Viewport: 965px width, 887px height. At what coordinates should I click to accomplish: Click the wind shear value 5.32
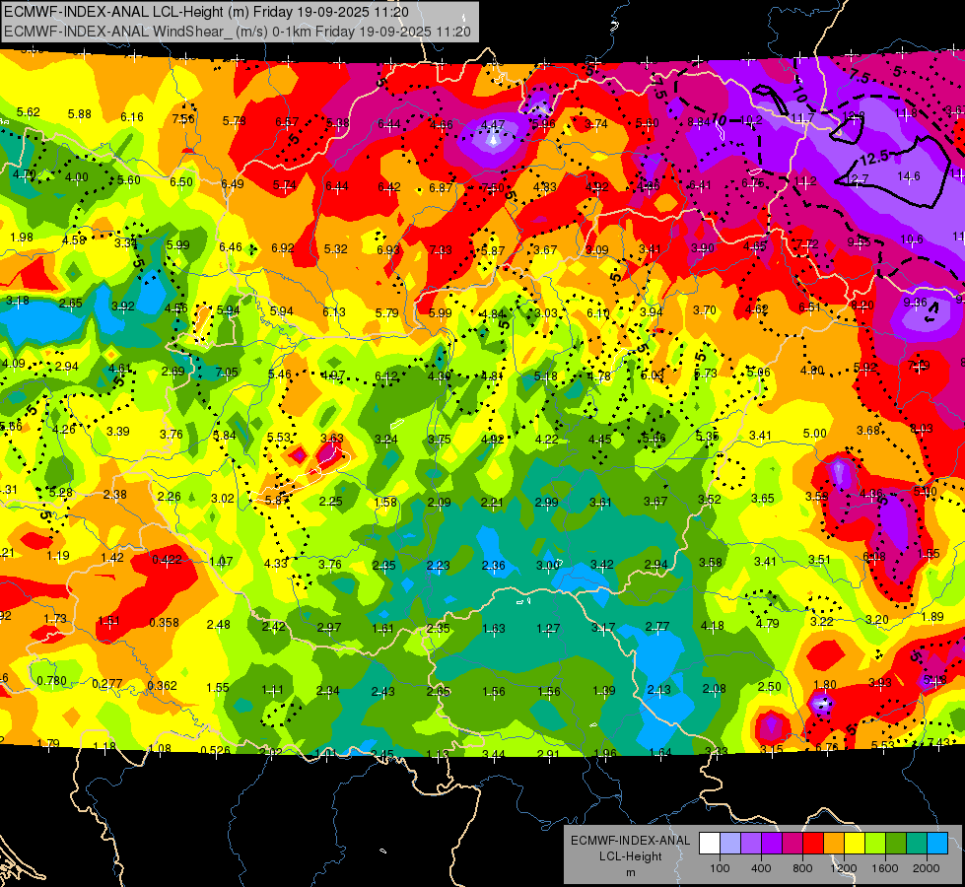[x=336, y=249]
